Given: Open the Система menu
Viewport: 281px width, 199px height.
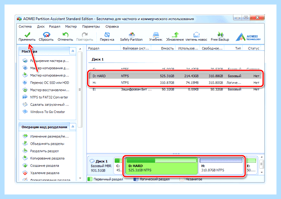Looking at the screenshot, I should (25, 27).
